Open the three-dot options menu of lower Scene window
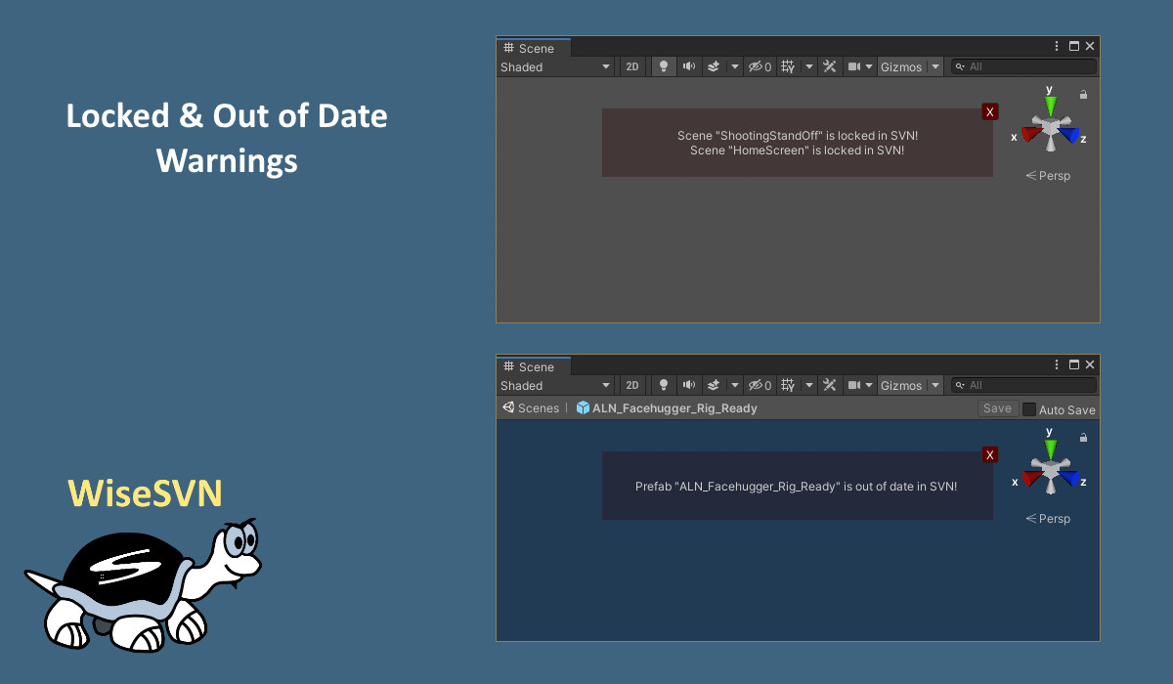The width and height of the screenshot is (1173, 684). pos(1057,364)
